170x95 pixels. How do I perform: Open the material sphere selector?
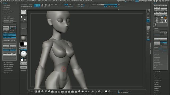24,39
